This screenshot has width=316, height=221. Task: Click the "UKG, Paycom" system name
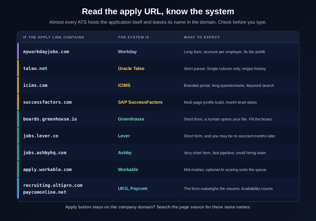(x=132, y=188)
